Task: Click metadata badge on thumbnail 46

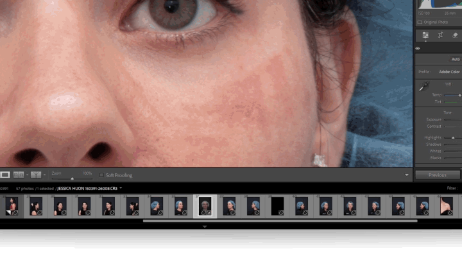Action: 450,212
